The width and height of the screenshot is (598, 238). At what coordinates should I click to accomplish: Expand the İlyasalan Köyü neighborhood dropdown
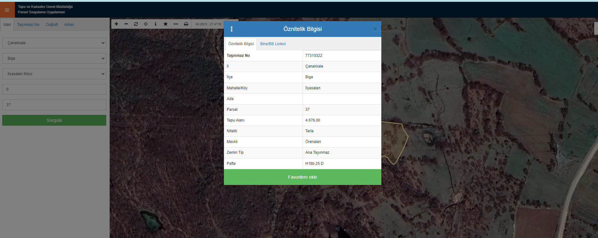(x=54, y=74)
